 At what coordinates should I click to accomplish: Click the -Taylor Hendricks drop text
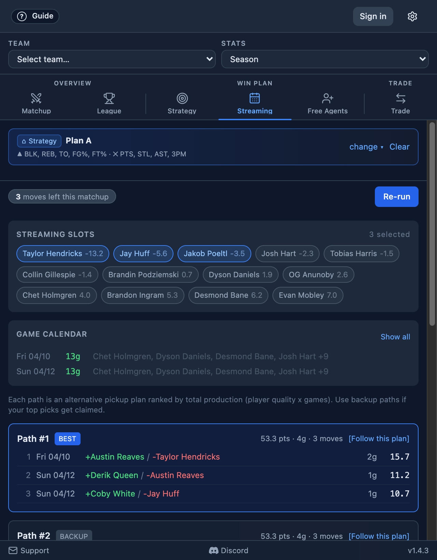coord(186,457)
